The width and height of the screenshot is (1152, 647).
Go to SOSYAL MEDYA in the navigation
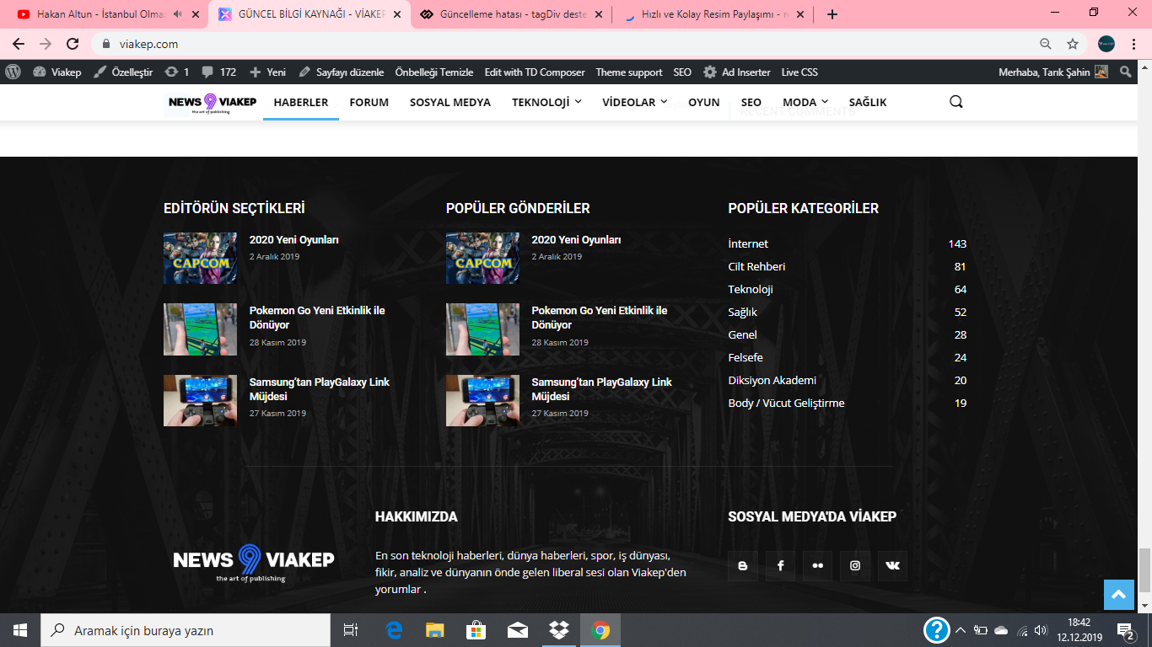point(450,102)
